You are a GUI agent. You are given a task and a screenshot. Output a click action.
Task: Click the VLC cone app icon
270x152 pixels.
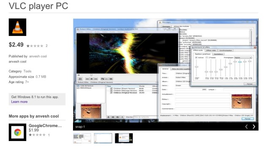click(x=17, y=27)
